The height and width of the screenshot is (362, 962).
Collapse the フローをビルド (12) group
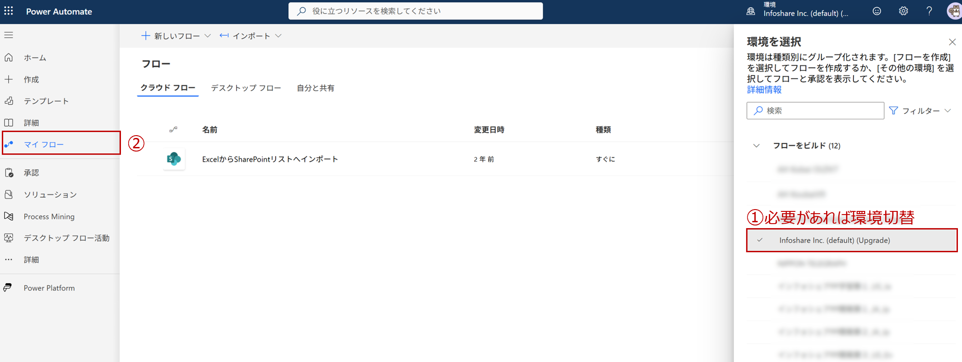point(756,146)
